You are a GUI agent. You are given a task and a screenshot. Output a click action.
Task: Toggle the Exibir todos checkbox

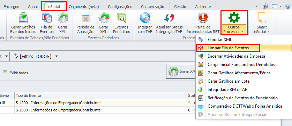click(5, 73)
